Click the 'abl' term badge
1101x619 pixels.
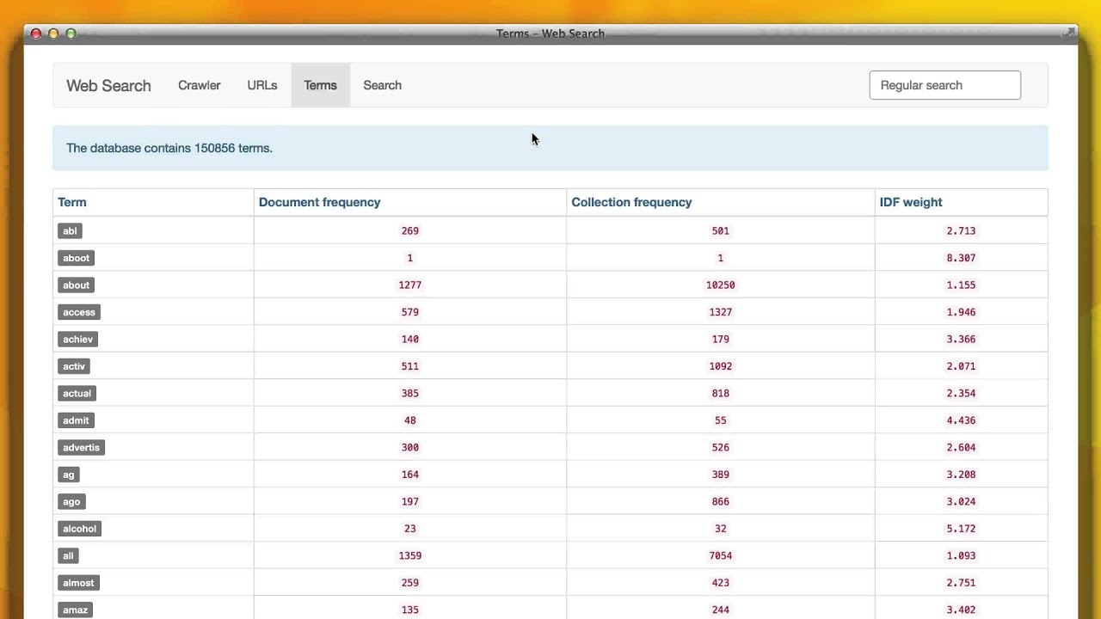pos(70,230)
